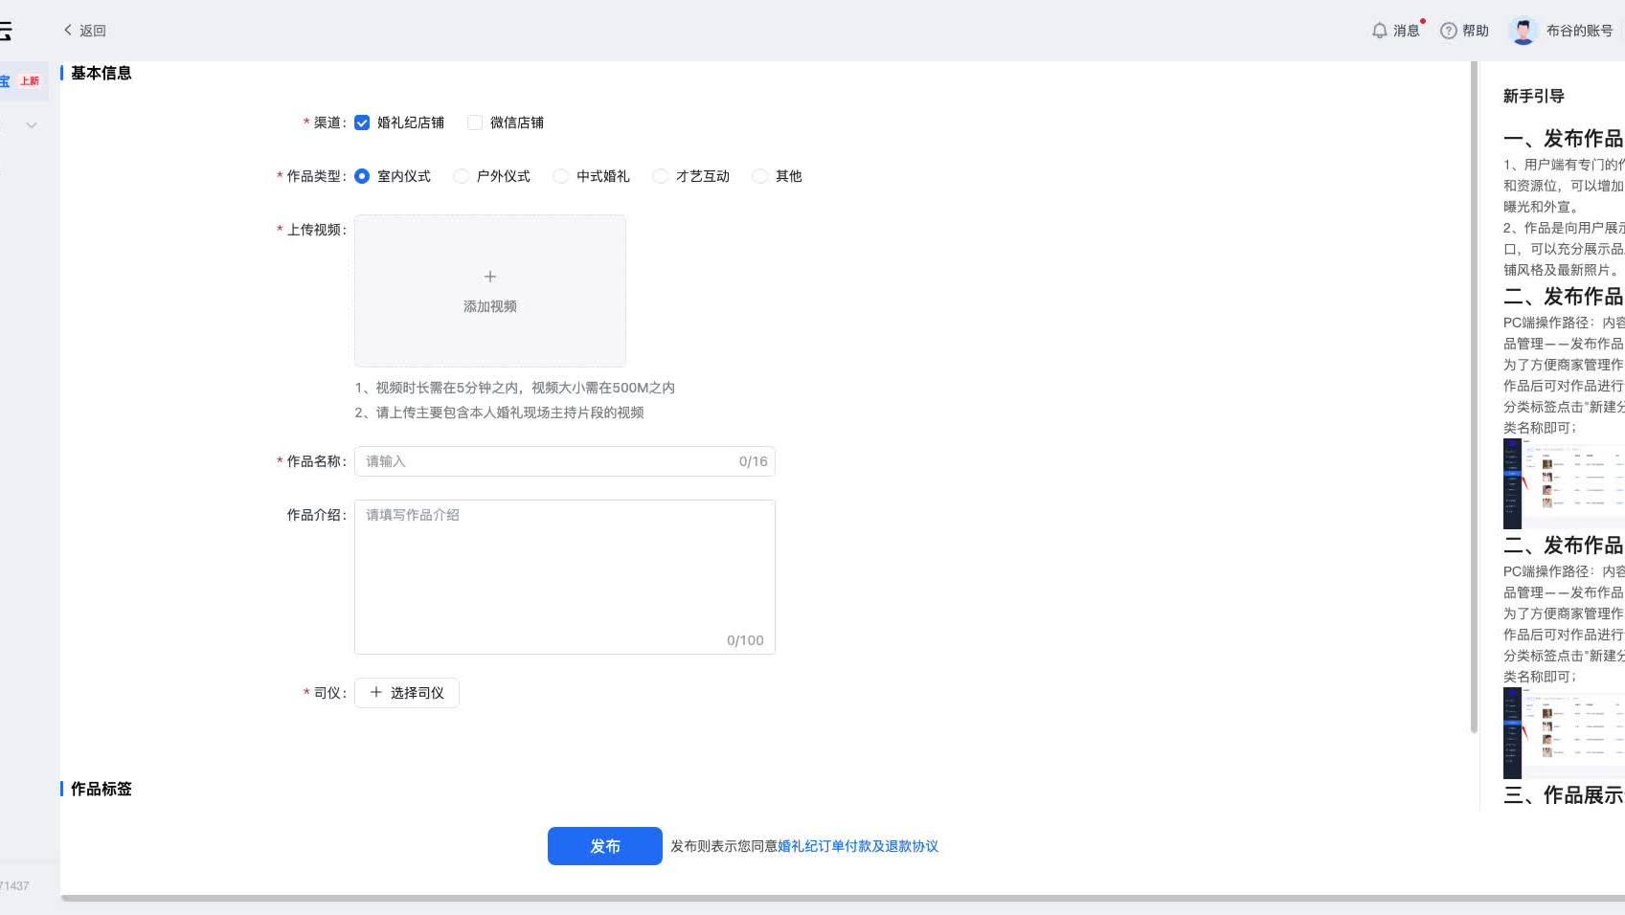The image size is (1625, 915).
Task: Click the user avatar next to 布谷的账号
Action: pyautogui.click(x=1521, y=30)
